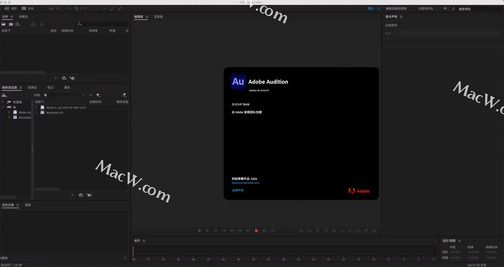Click Zoom In Amplitude icon
The width and height of the screenshot is (504, 267).
[301, 231]
